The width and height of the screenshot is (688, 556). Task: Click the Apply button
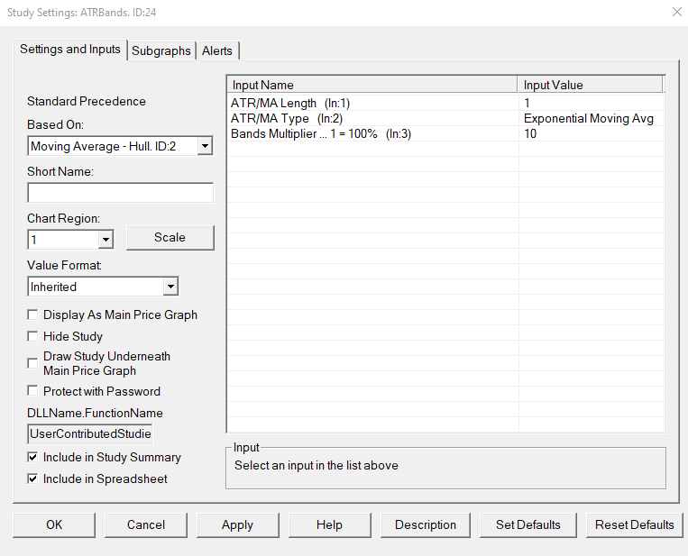coord(237,524)
